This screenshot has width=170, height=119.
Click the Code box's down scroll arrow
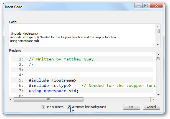(x=158, y=44)
